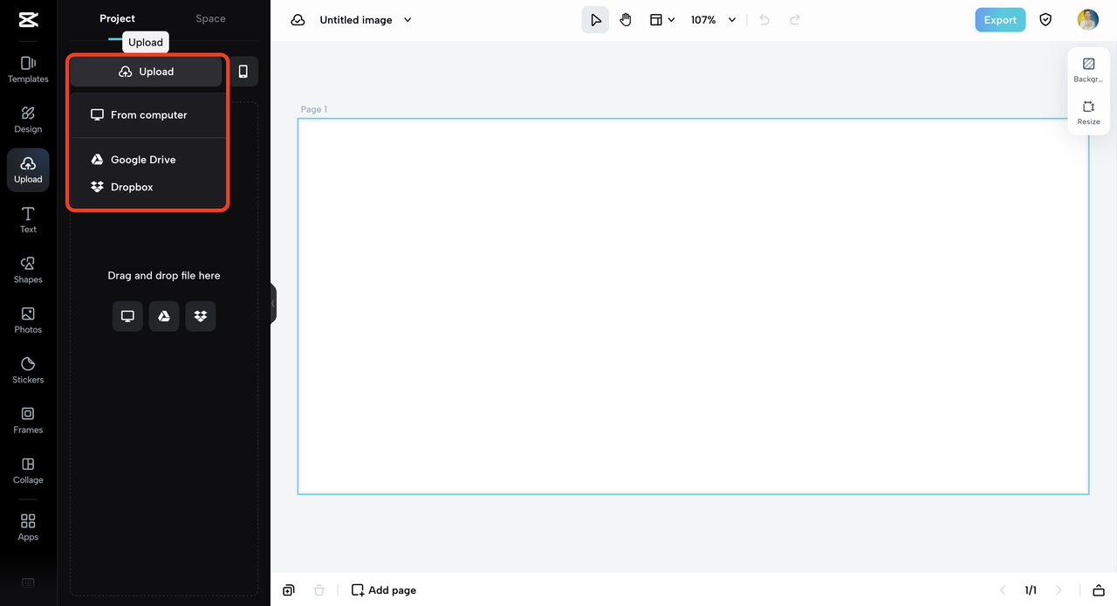
Task: Open the Apps panel
Action: 28,527
